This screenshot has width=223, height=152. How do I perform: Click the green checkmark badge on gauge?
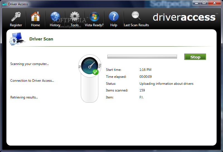[96, 72]
